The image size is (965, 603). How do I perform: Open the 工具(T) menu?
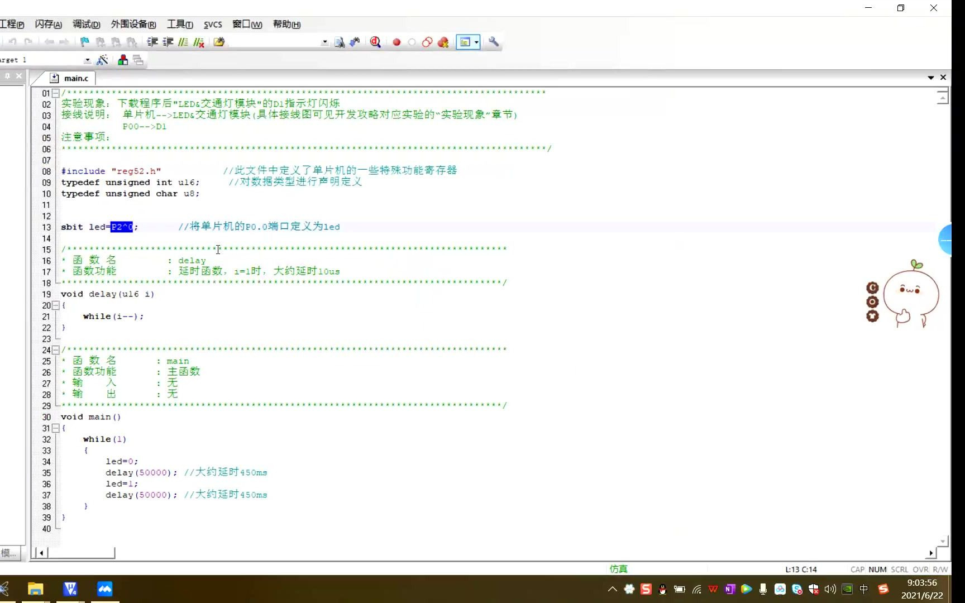(x=180, y=24)
